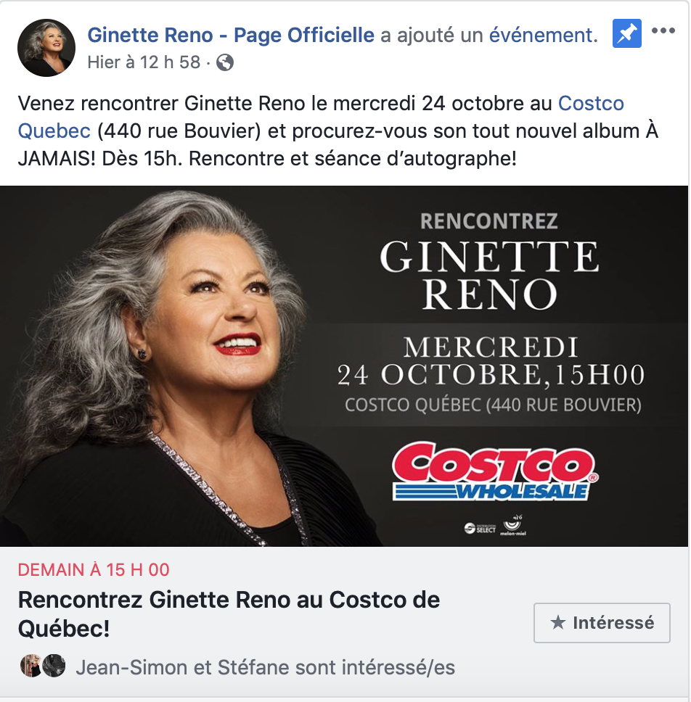Screen dimensions: 691x702
Task: Click the Hier à 12 h 58 timestamp
Action: coord(144,62)
